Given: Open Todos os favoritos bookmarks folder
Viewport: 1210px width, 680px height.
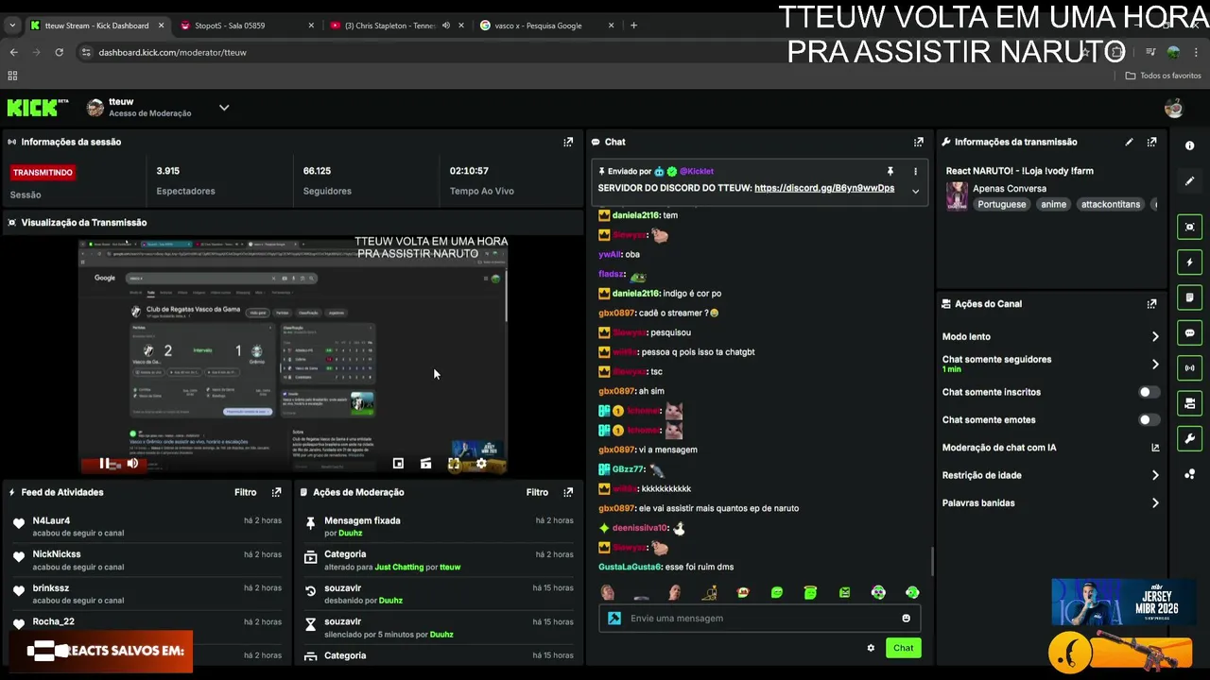Looking at the screenshot, I should [1162, 76].
